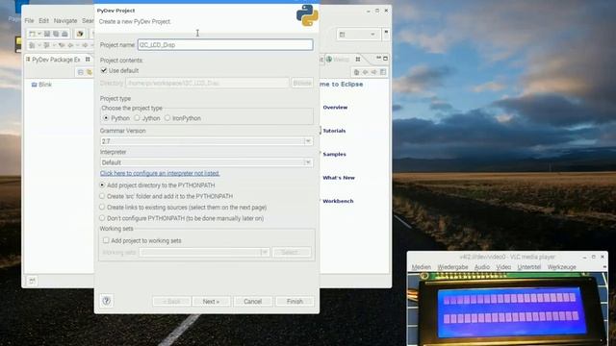The height and width of the screenshot is (346, 616).
Task: Click the Directory path field
Action: click(x=207, y=83)
